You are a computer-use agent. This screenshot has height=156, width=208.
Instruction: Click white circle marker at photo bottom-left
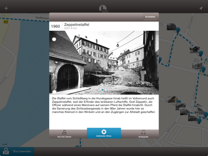[x=54, y=92]
